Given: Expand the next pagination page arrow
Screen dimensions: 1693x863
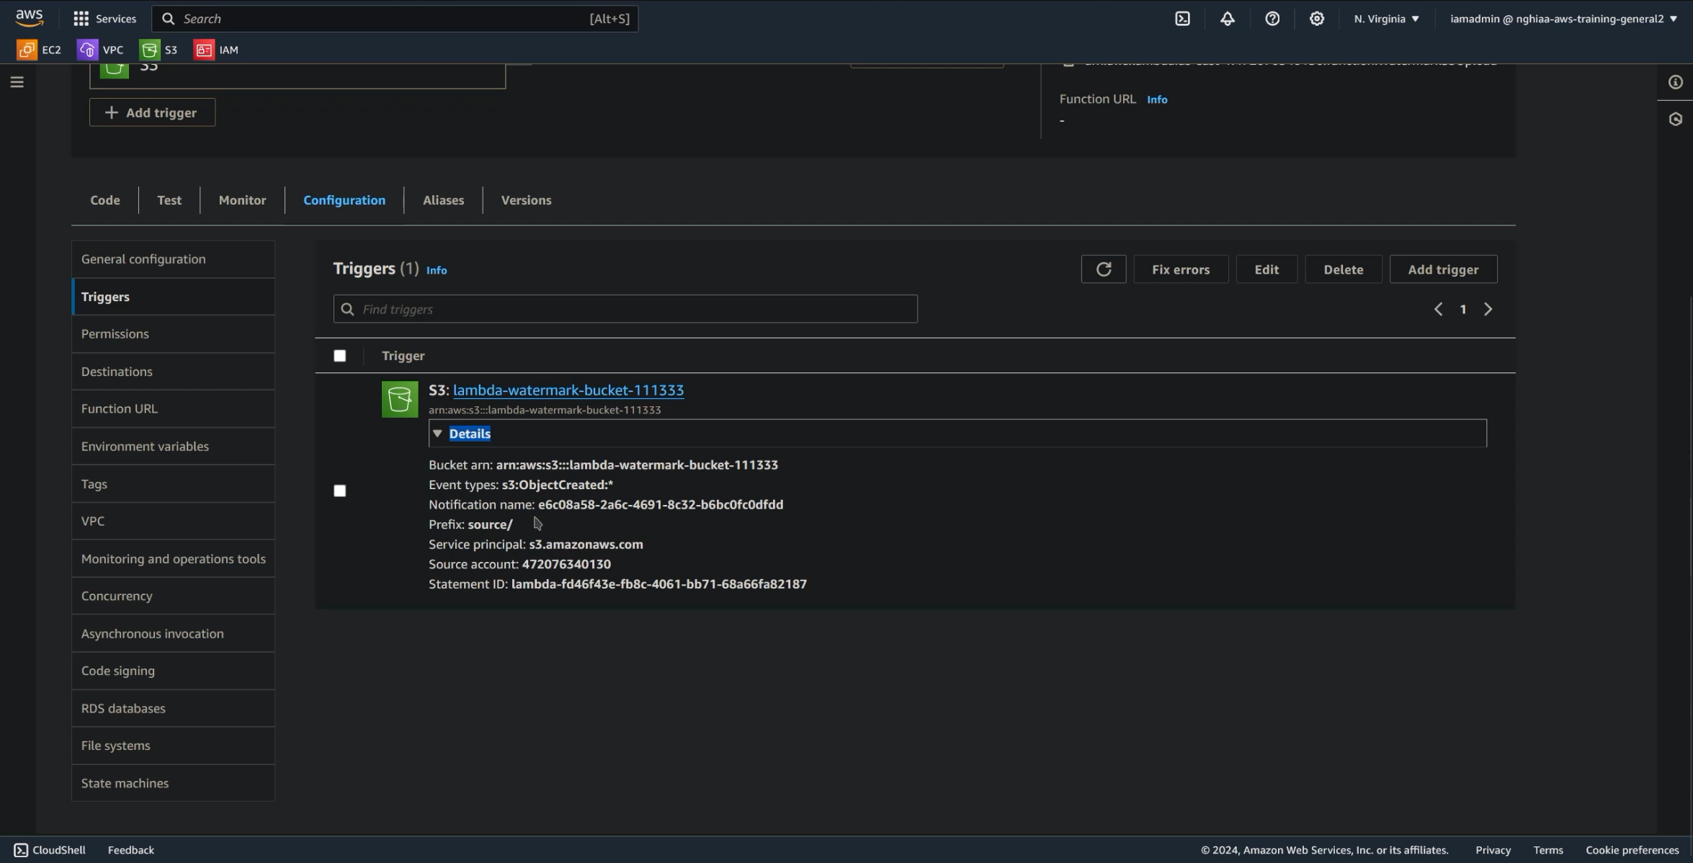Looking at the screenshot, I should 1488,308.
